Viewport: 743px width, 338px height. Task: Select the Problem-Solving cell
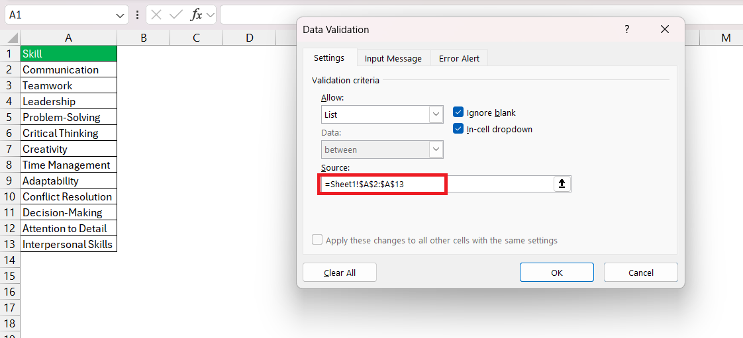click(69, 117)
